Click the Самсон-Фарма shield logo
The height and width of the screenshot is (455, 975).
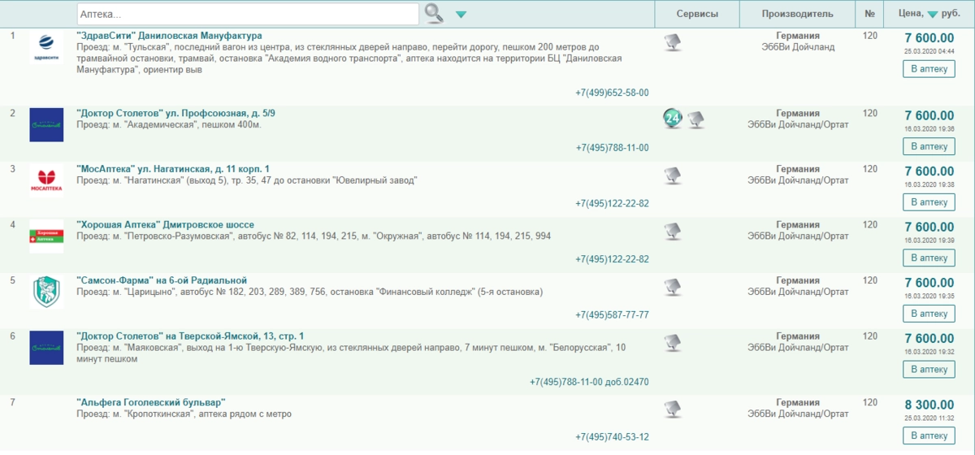click(46, 292)
